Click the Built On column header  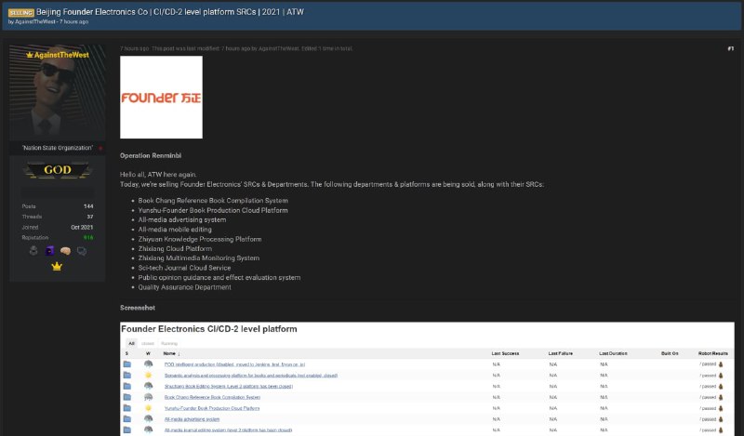(x=670, y=353)
